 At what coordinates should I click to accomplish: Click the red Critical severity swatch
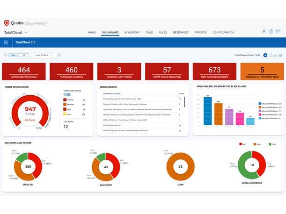click(x=65, y=100)
